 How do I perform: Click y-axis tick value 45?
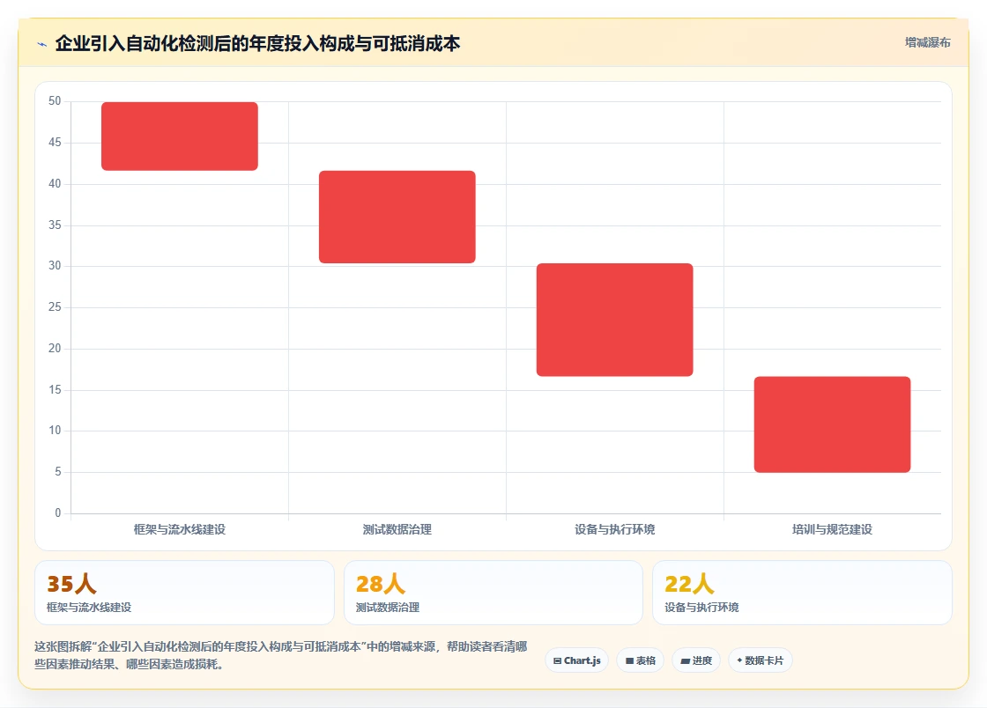[55, 143]
